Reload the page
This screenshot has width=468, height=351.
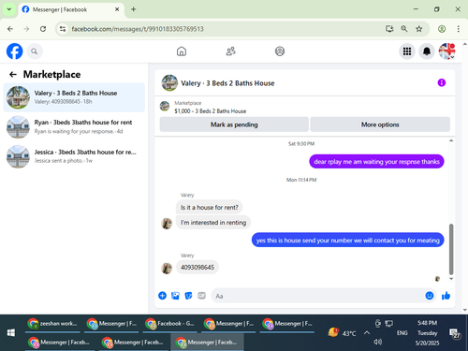click(43, 29)
